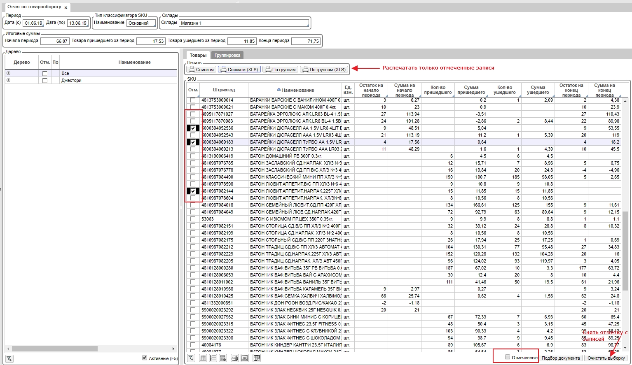This screenshot has width=632, height=365.
Task: Check the Все row checkbox in the tree
Action: pos(45,73)
